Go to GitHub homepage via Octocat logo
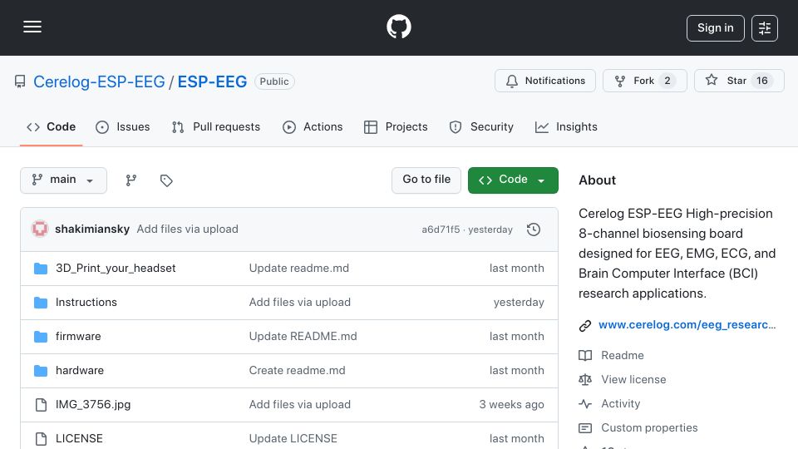The height and width of the screenshot is (449, 798). (398, 27)
